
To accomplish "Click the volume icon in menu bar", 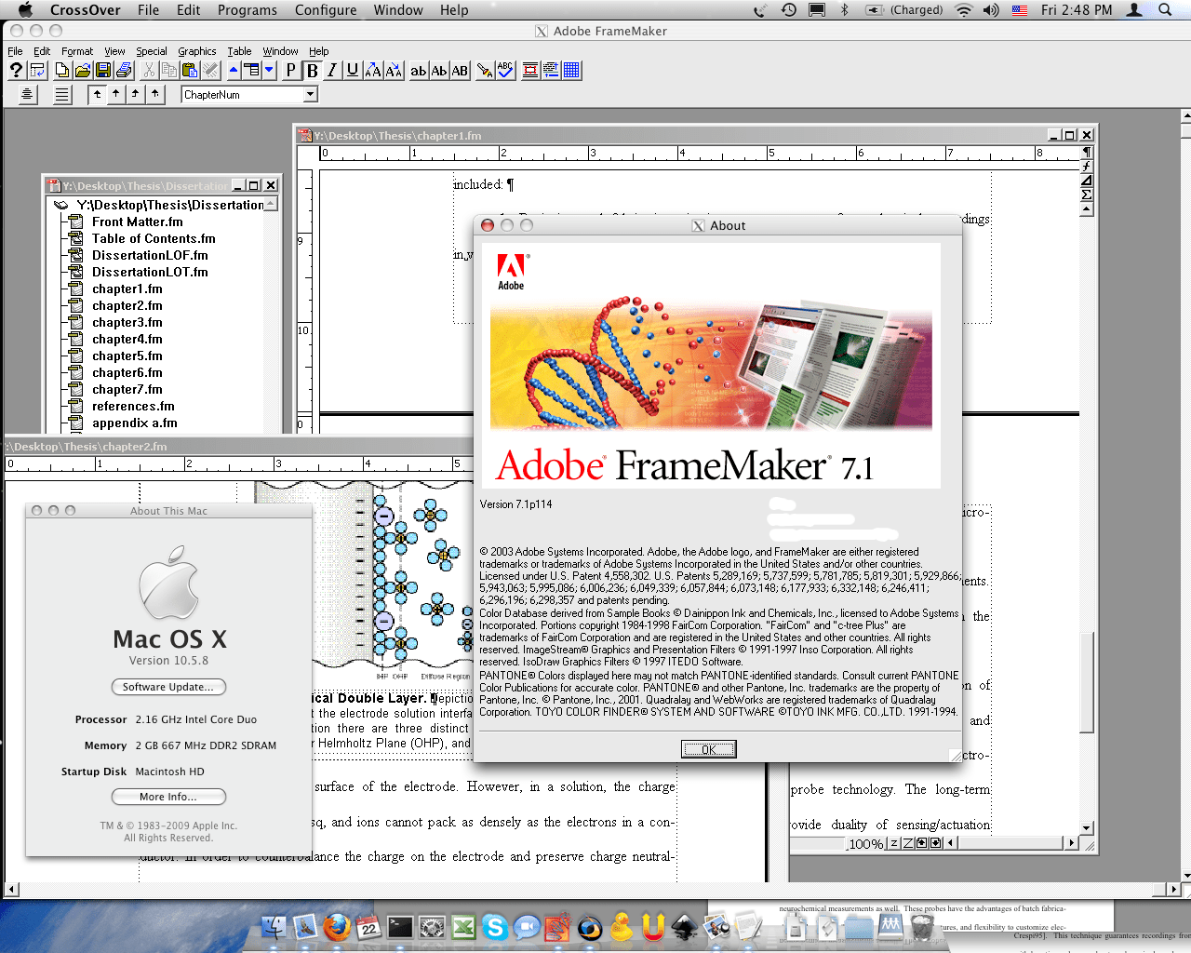I will pos(991,10).
